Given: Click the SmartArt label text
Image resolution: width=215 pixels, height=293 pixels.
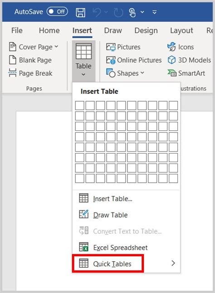Looking at the screenshot, I should pos(191,73).
